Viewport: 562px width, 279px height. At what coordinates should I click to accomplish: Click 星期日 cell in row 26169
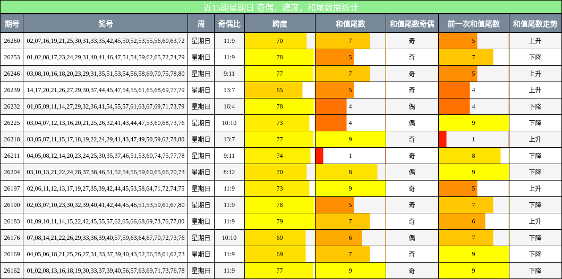201,254
